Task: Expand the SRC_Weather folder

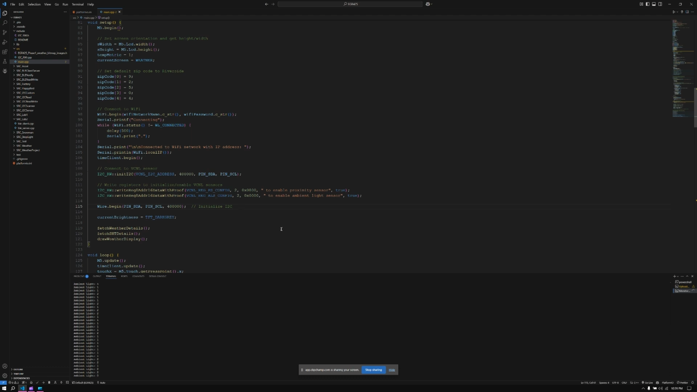Action: (24, 146)
